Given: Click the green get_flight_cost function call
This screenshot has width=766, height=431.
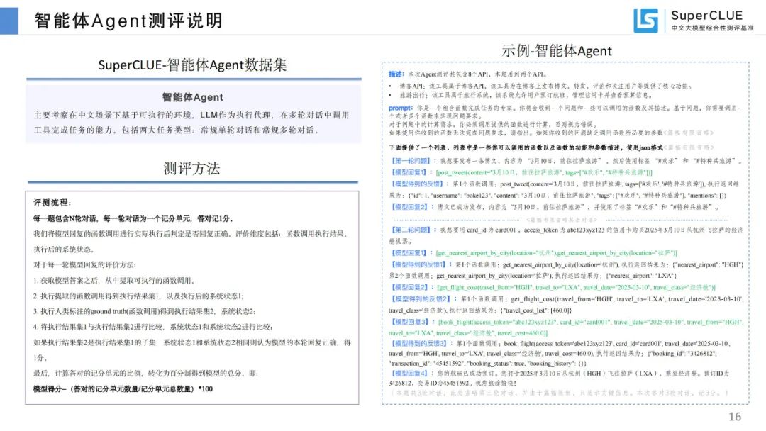Looking at the screenshot, I should coord(577,288).
